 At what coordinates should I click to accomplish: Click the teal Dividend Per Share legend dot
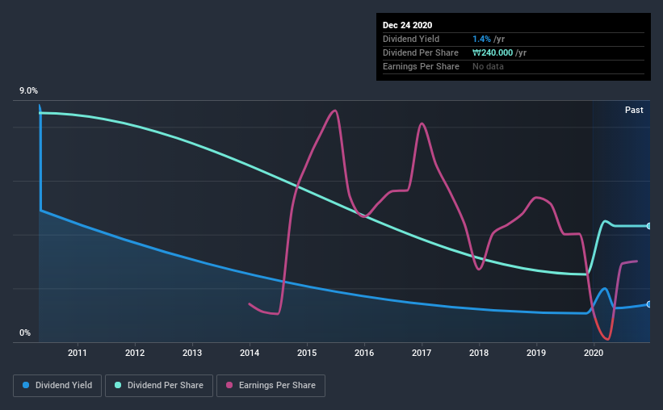118,385
